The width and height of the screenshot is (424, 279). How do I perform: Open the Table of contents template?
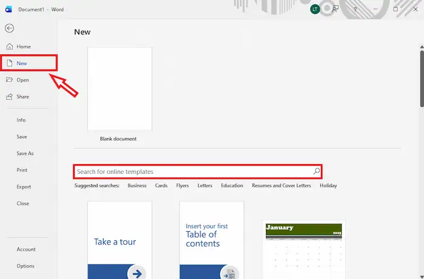click(x=212, y=240)
